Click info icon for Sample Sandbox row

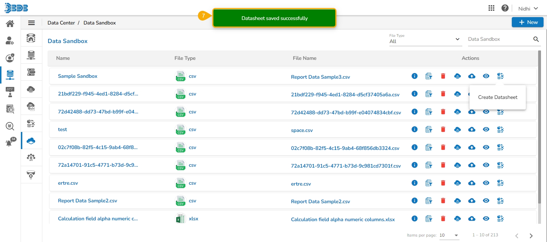point(415,76)
